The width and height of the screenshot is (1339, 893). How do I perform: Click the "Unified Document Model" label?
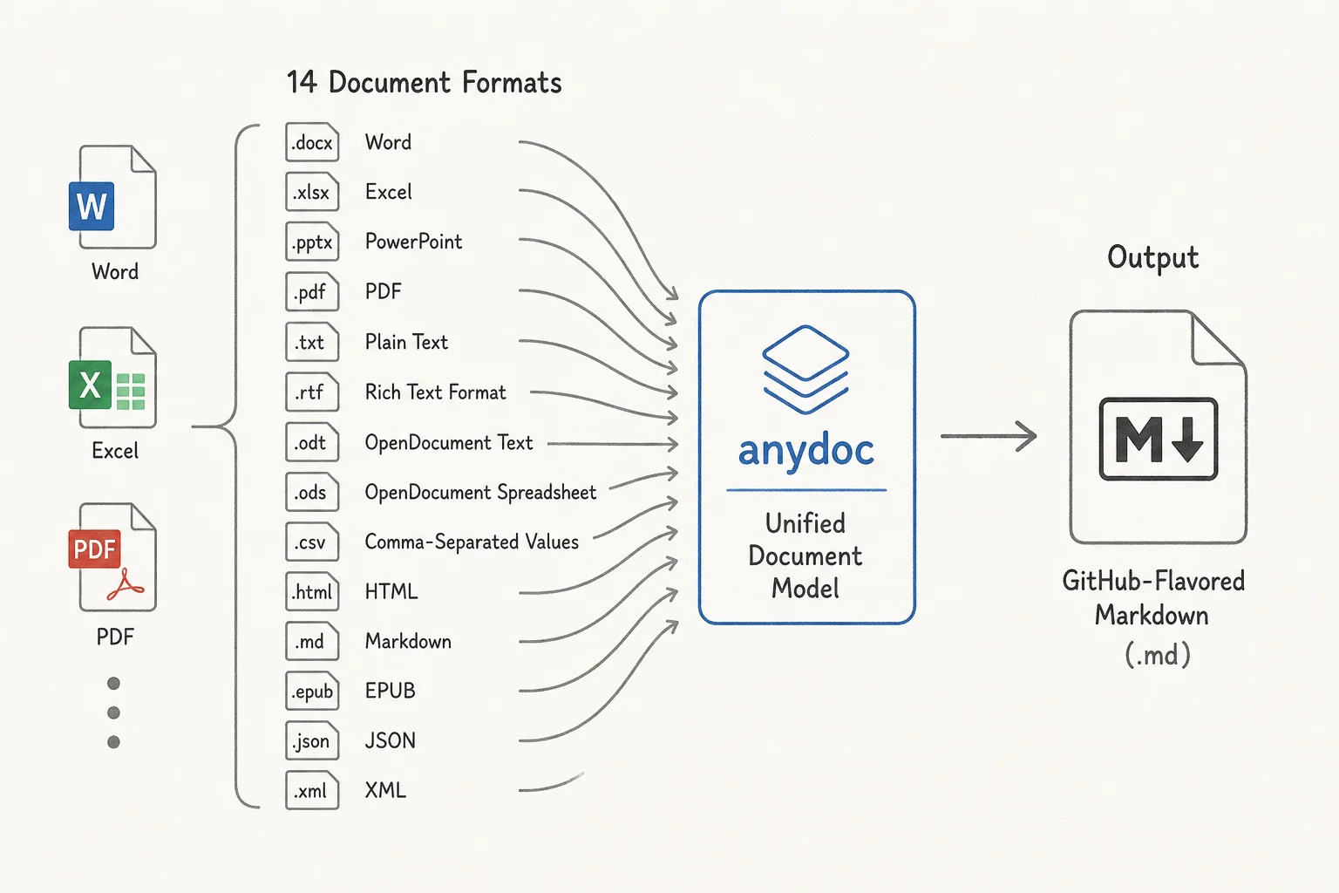tap(805, 556)
